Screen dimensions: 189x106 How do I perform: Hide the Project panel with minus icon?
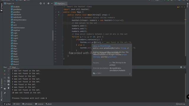click(x=52, y=4)
